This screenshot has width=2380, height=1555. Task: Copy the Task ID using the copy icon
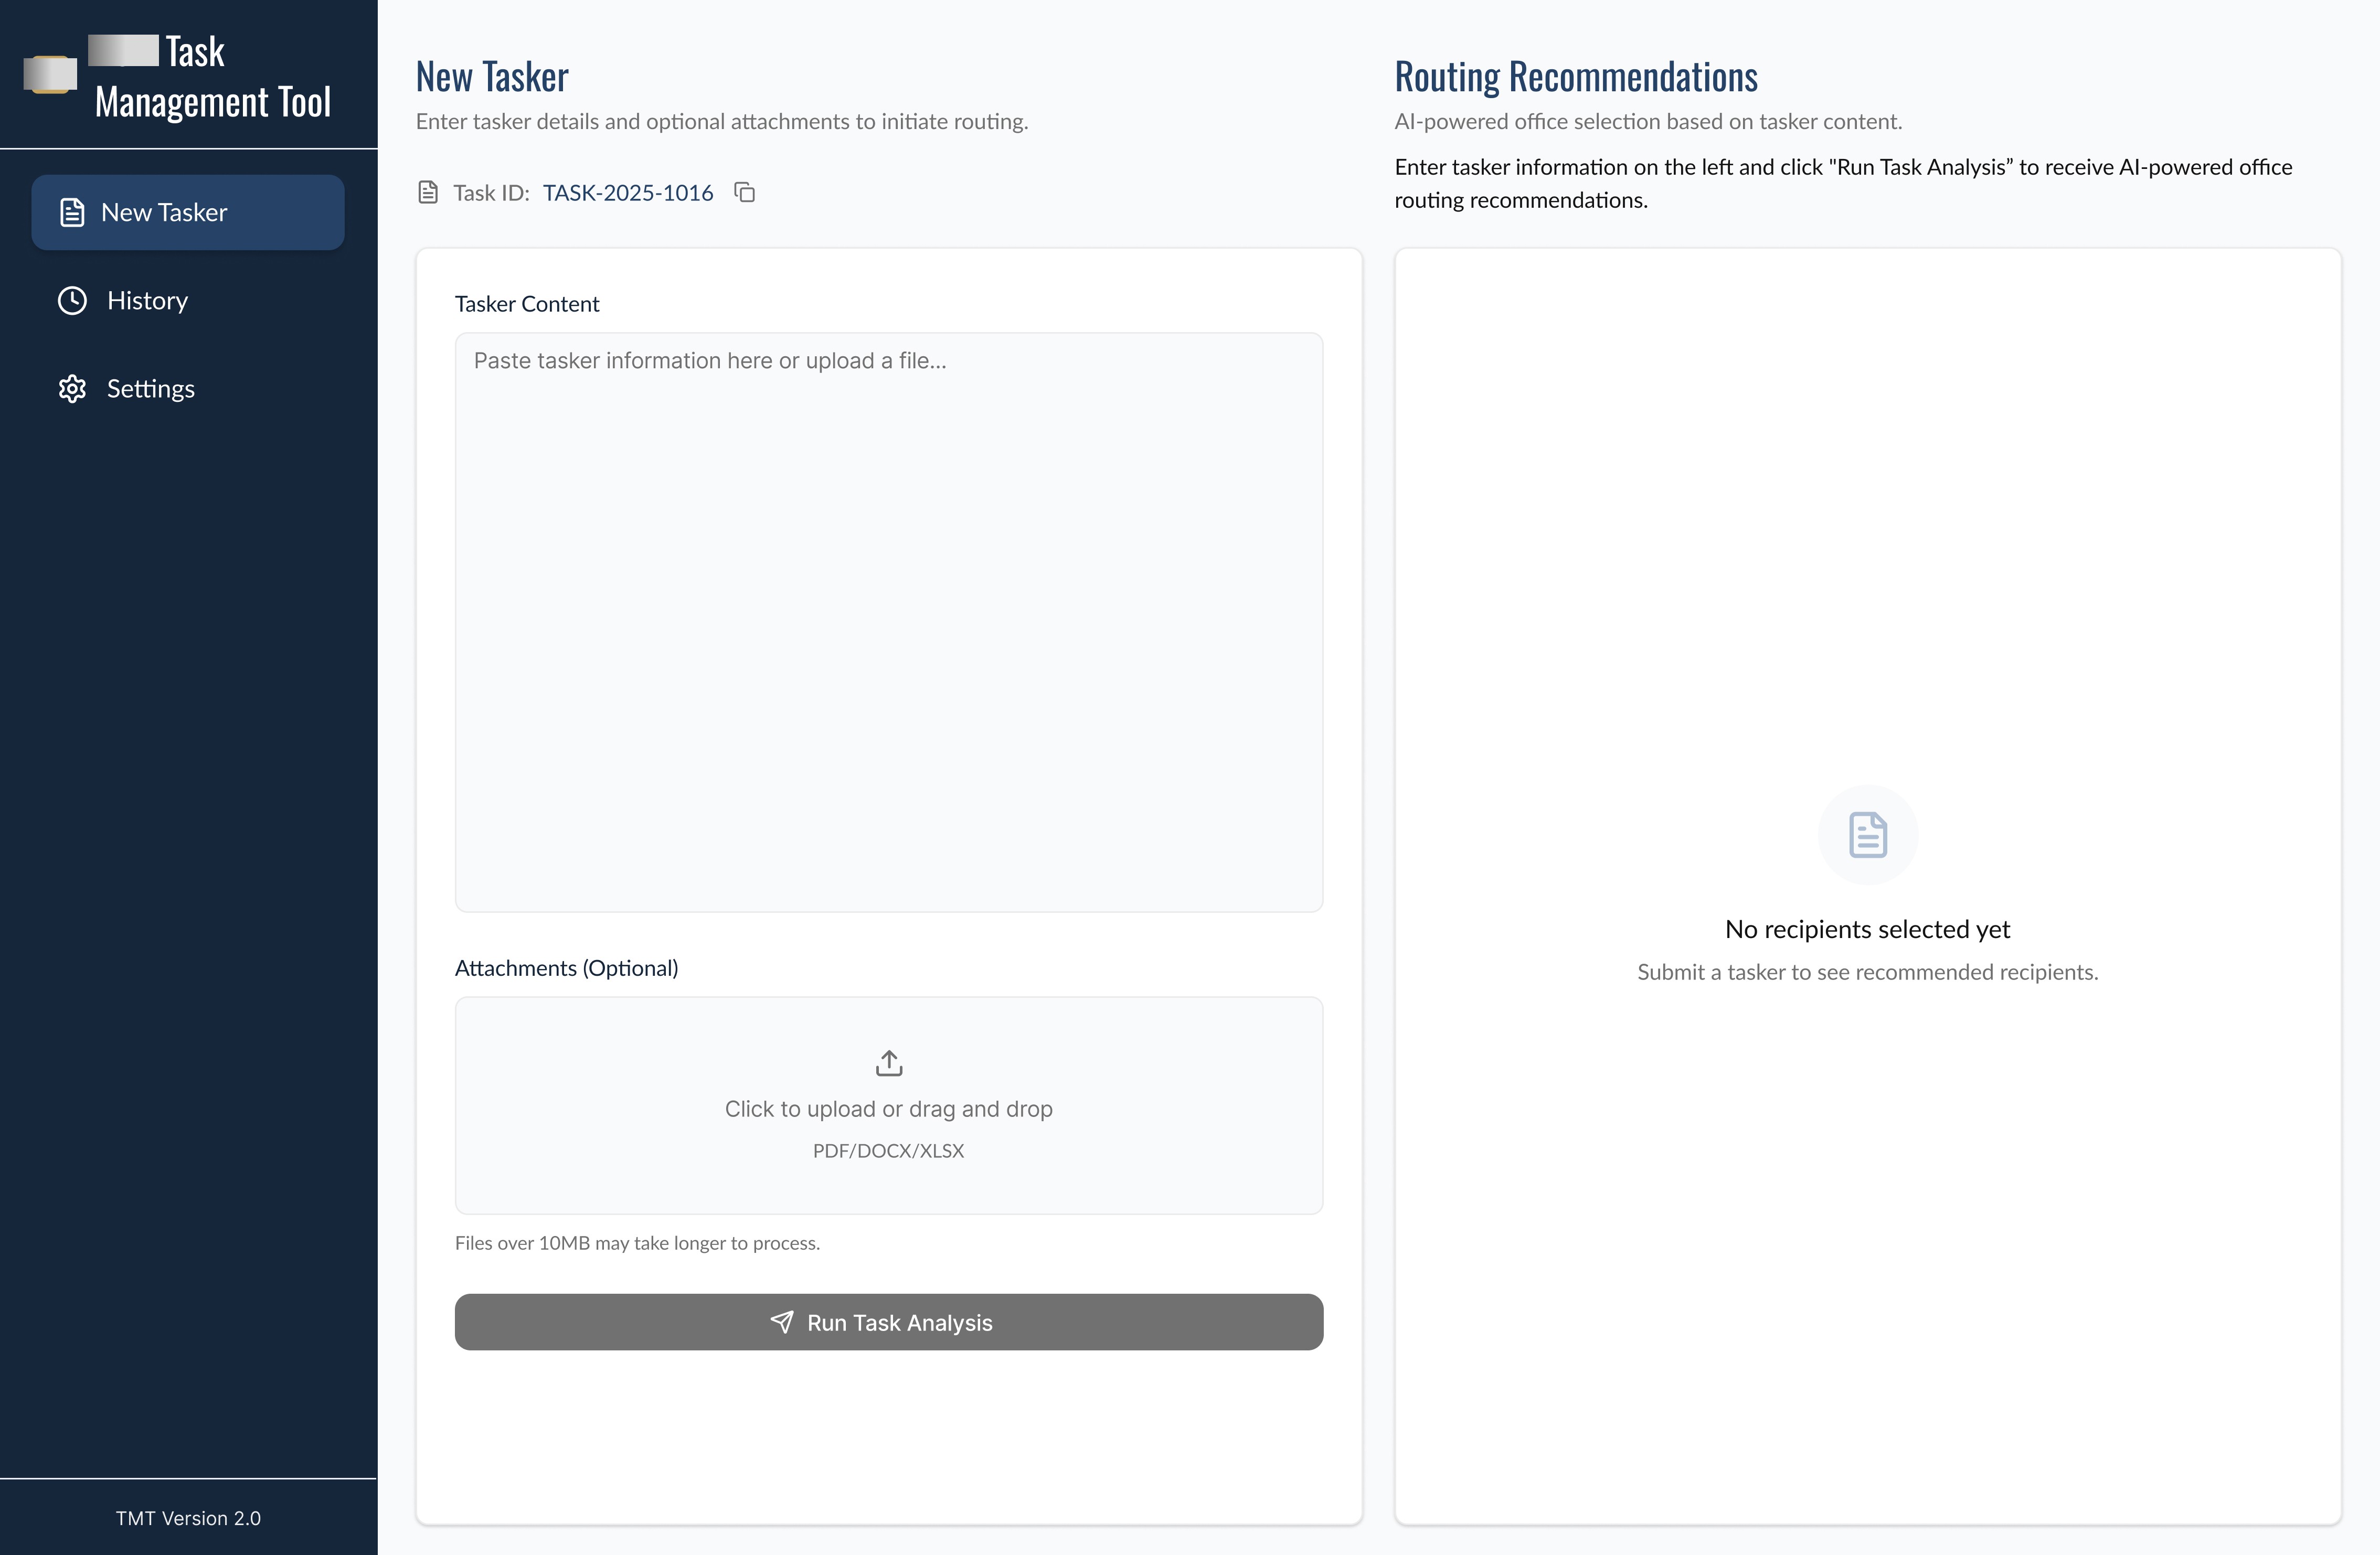pyautogui.click(x=745, y=192)
